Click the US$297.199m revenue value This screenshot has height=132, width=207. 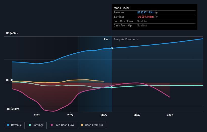pyautogui.click(x=145, y=12)
